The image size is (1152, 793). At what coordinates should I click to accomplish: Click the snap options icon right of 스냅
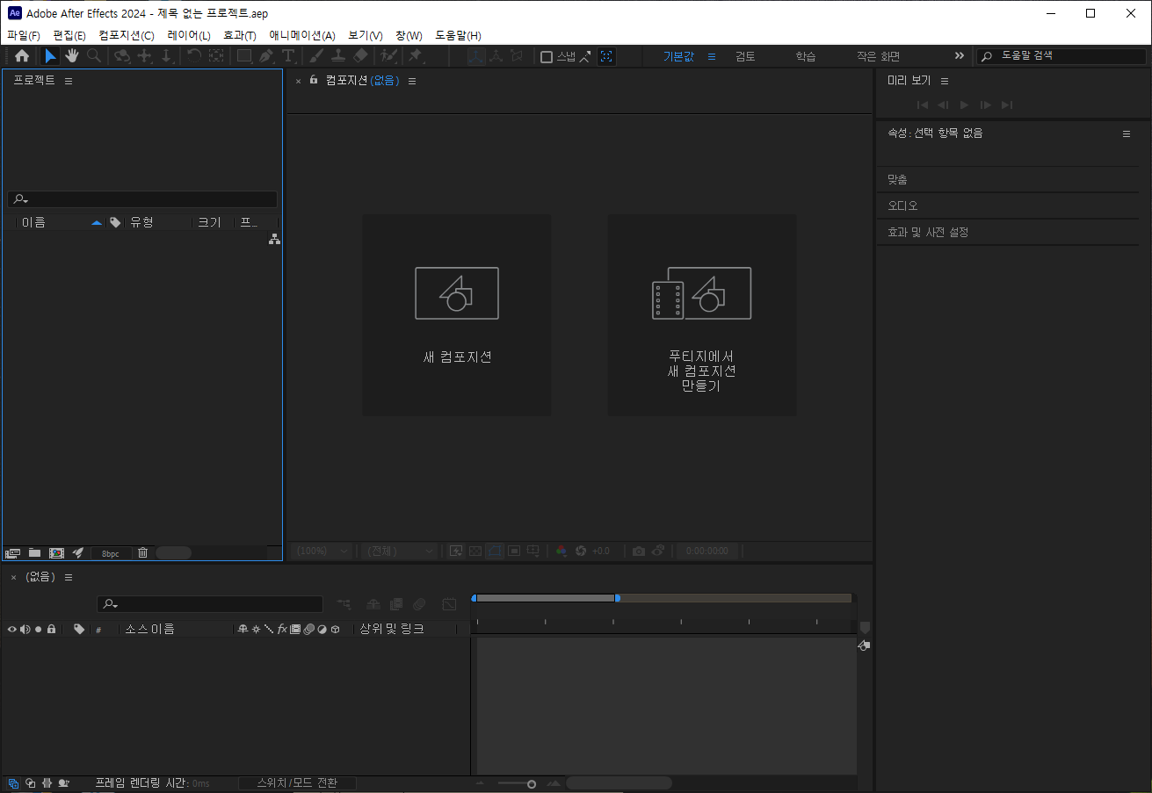[585, 56]
